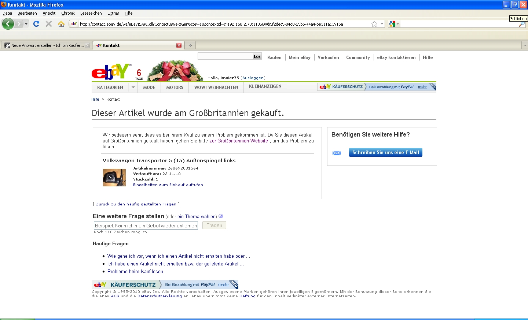Switch to the Neue Antwort erstellen tab
The height and width of the screenshot is (320, 528).
(47, 45)
